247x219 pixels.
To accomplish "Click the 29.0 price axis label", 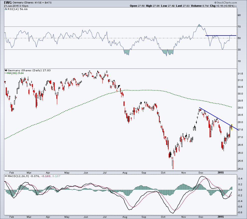I will point(240,108).
